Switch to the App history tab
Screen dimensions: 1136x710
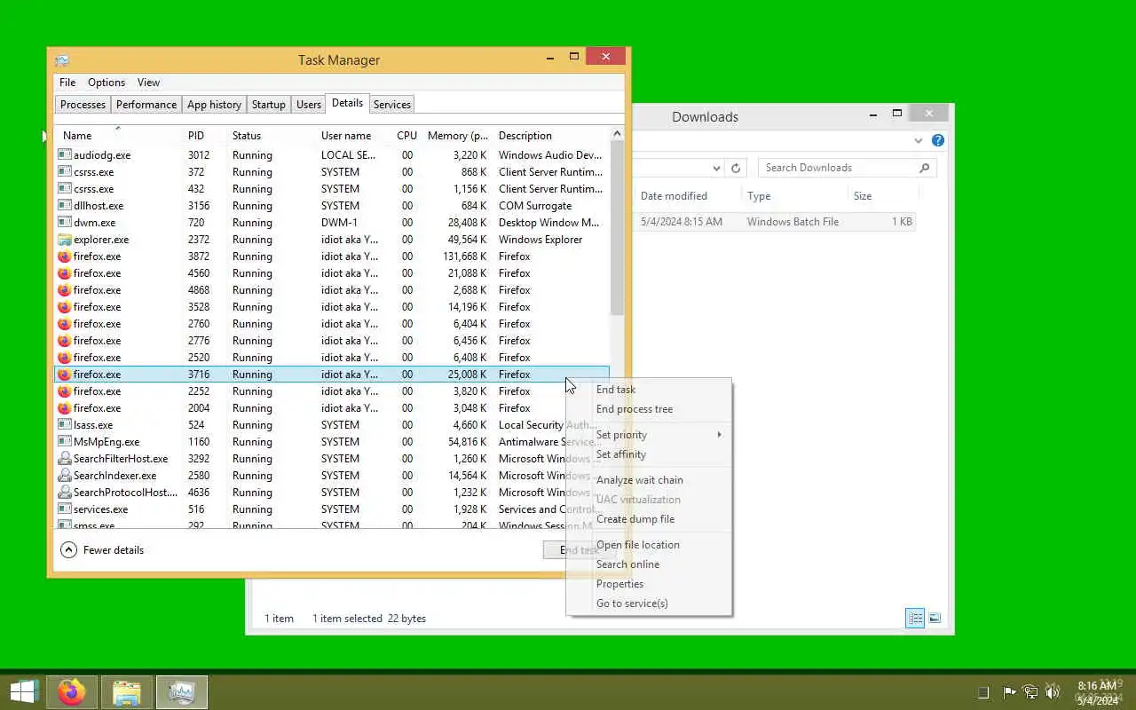(214, 105)
